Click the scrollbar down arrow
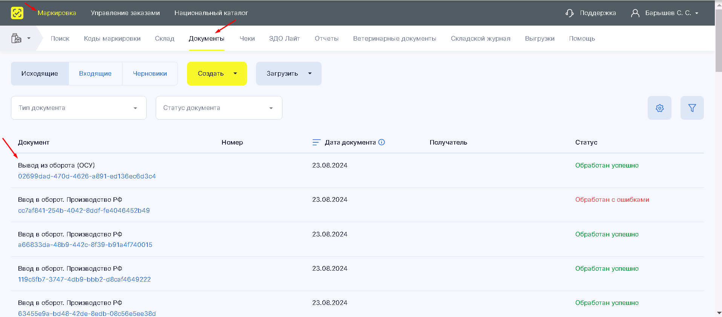This screenshot has height=317, width=722. click(x=719, y=313)
